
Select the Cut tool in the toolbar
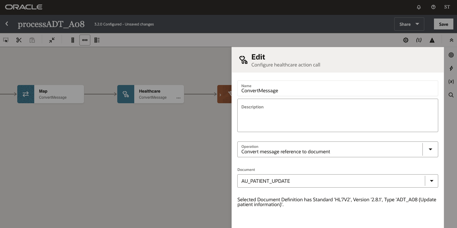point(19,40)
